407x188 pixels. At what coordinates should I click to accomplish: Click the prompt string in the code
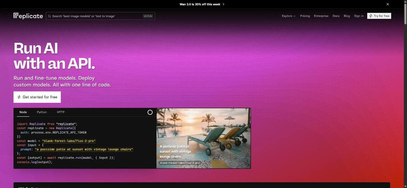(x=84, y=149)
